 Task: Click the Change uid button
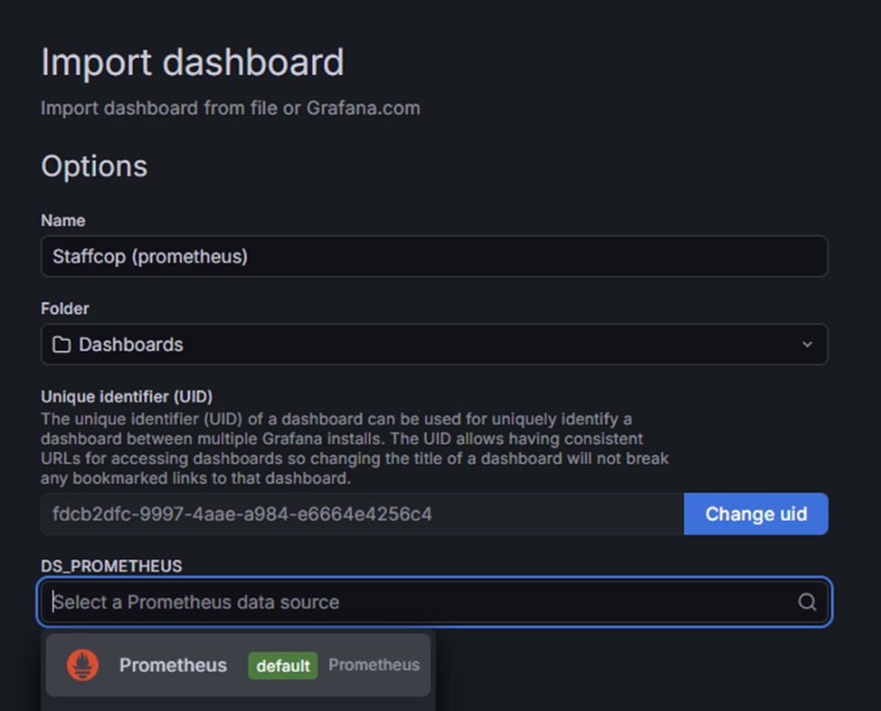click(x=755, y=514)
